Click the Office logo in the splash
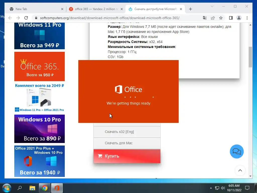 point(128,89)
